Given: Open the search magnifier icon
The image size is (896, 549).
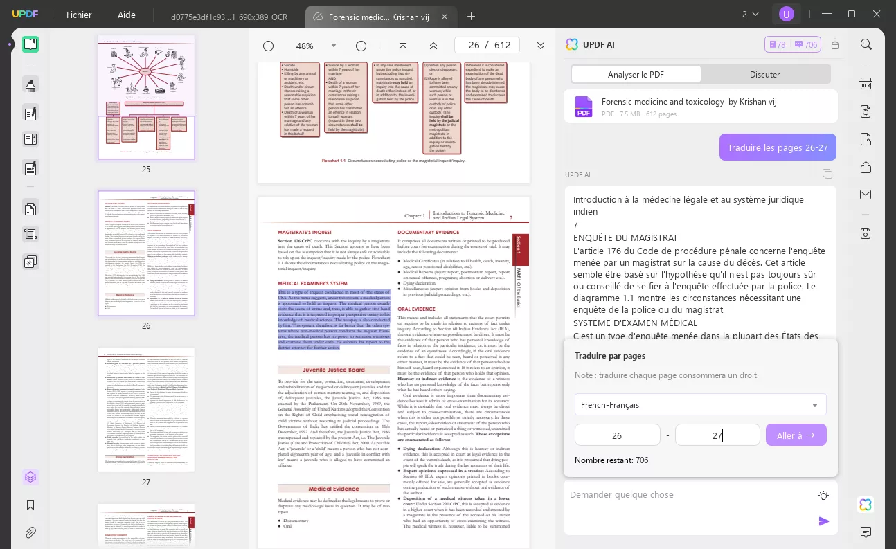Looking at the screenshot, I should (x=866, y=44).
